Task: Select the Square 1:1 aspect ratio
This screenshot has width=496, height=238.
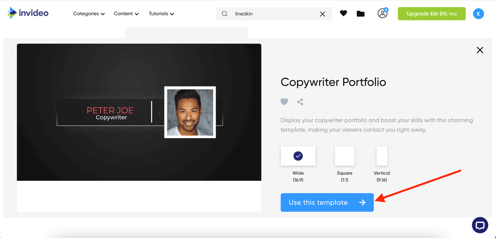Action: (344, 156)
